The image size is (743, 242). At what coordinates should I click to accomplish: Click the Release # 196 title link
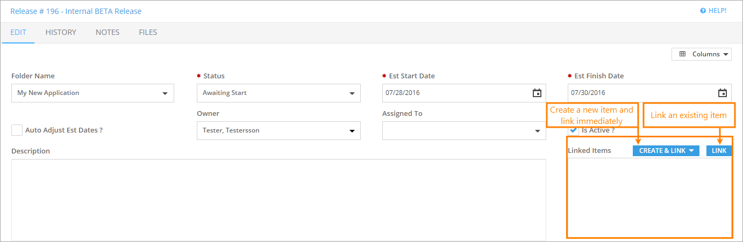coord(76,11)
